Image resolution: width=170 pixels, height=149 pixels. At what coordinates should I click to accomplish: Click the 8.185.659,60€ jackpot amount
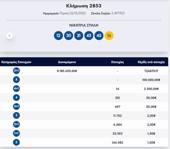coord(67,71)
